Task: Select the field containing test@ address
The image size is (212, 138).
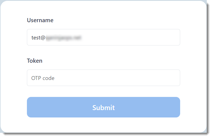Action: tap(103, 37)
